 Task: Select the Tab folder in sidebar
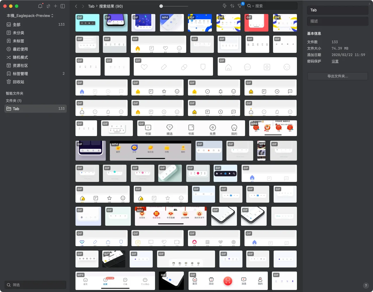16,109
